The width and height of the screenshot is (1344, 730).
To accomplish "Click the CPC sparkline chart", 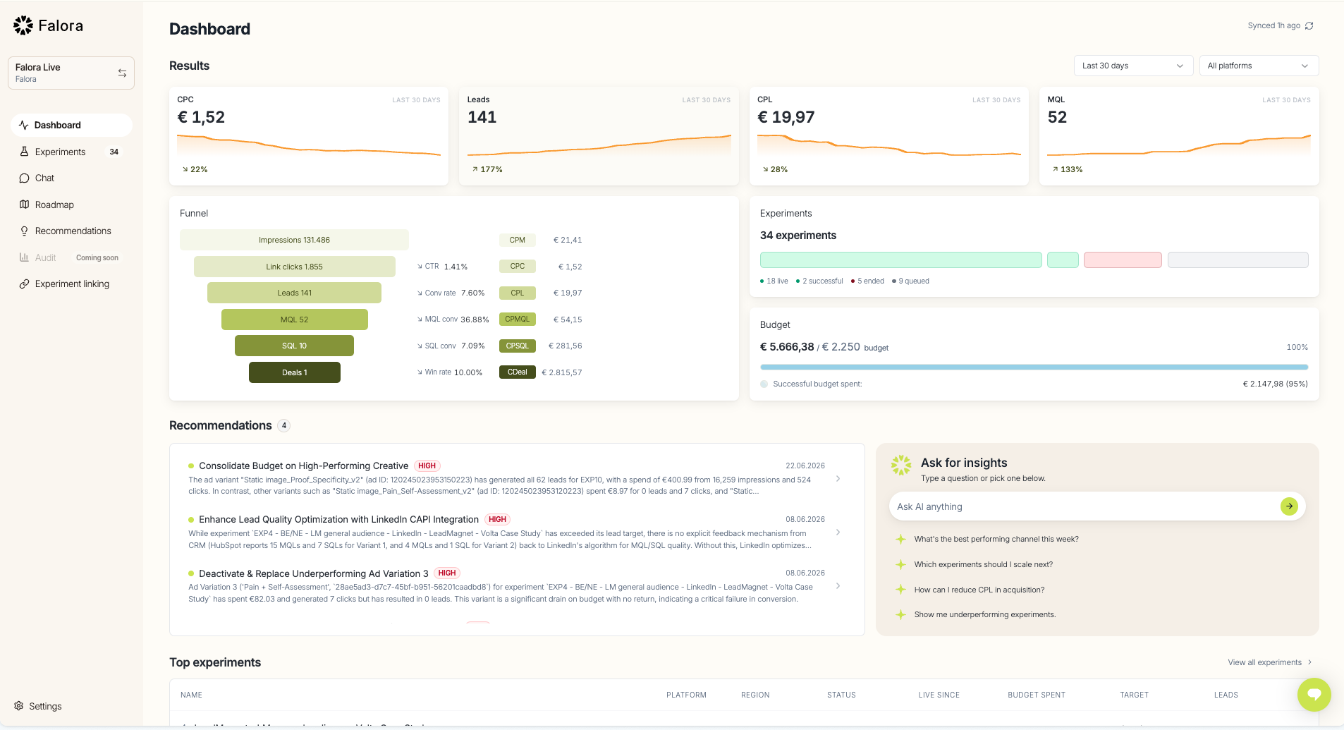I will (x=309, y=145).
